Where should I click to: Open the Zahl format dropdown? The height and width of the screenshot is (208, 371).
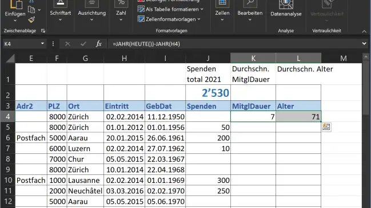121,20
